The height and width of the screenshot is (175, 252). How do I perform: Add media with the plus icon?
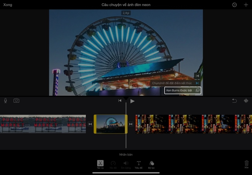(x=246, y=5)
